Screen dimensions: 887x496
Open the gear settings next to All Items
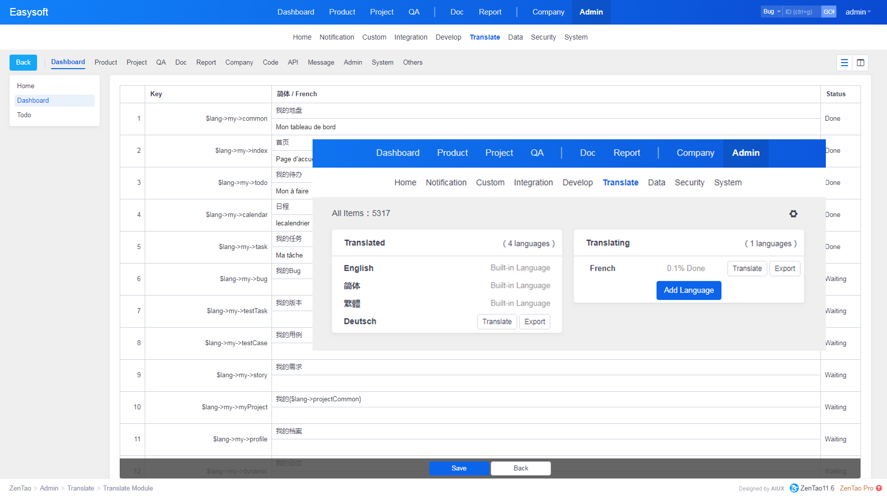pyautogui.click(x=793, y=214)
